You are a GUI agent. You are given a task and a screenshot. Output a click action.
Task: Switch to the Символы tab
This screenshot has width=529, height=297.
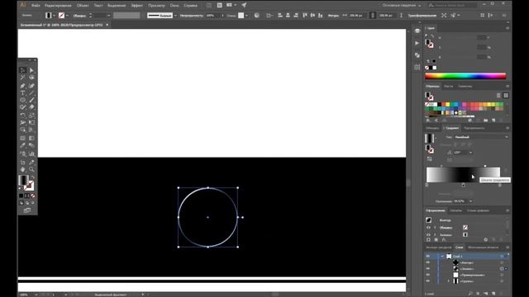[x=465, y=86]
